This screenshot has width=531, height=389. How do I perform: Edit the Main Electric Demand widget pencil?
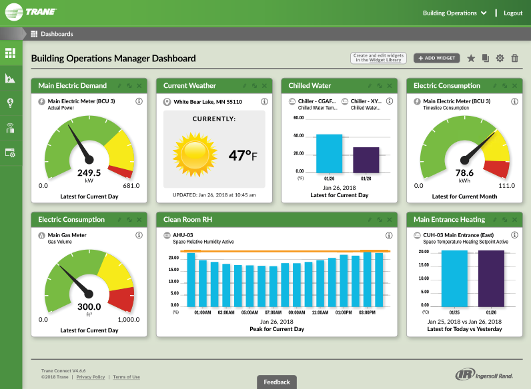[x=119, y=86]
